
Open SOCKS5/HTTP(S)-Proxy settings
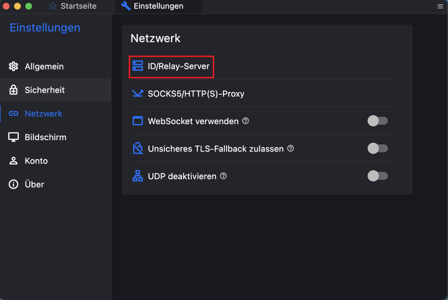pos(263,94)
